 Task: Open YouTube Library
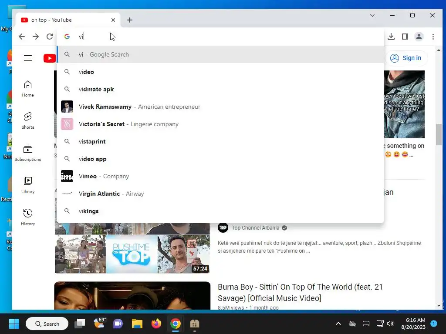click(28, 185)
